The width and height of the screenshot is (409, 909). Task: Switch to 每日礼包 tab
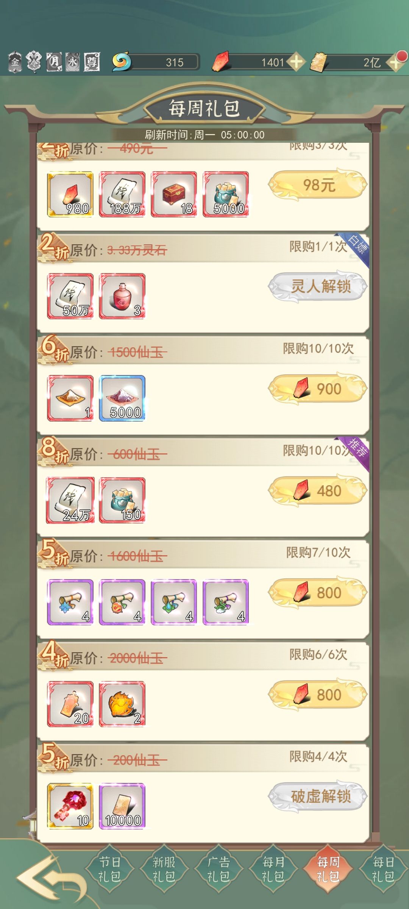[383, 869]
